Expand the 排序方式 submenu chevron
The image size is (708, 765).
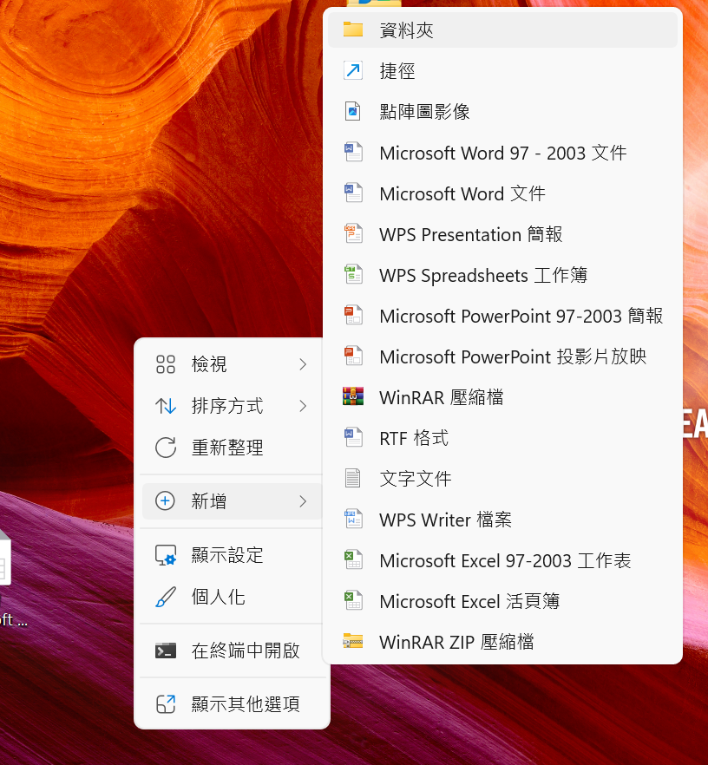tap(303, 406)
